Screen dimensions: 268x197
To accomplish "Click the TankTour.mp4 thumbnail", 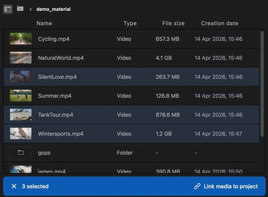I will coord(21,114).
